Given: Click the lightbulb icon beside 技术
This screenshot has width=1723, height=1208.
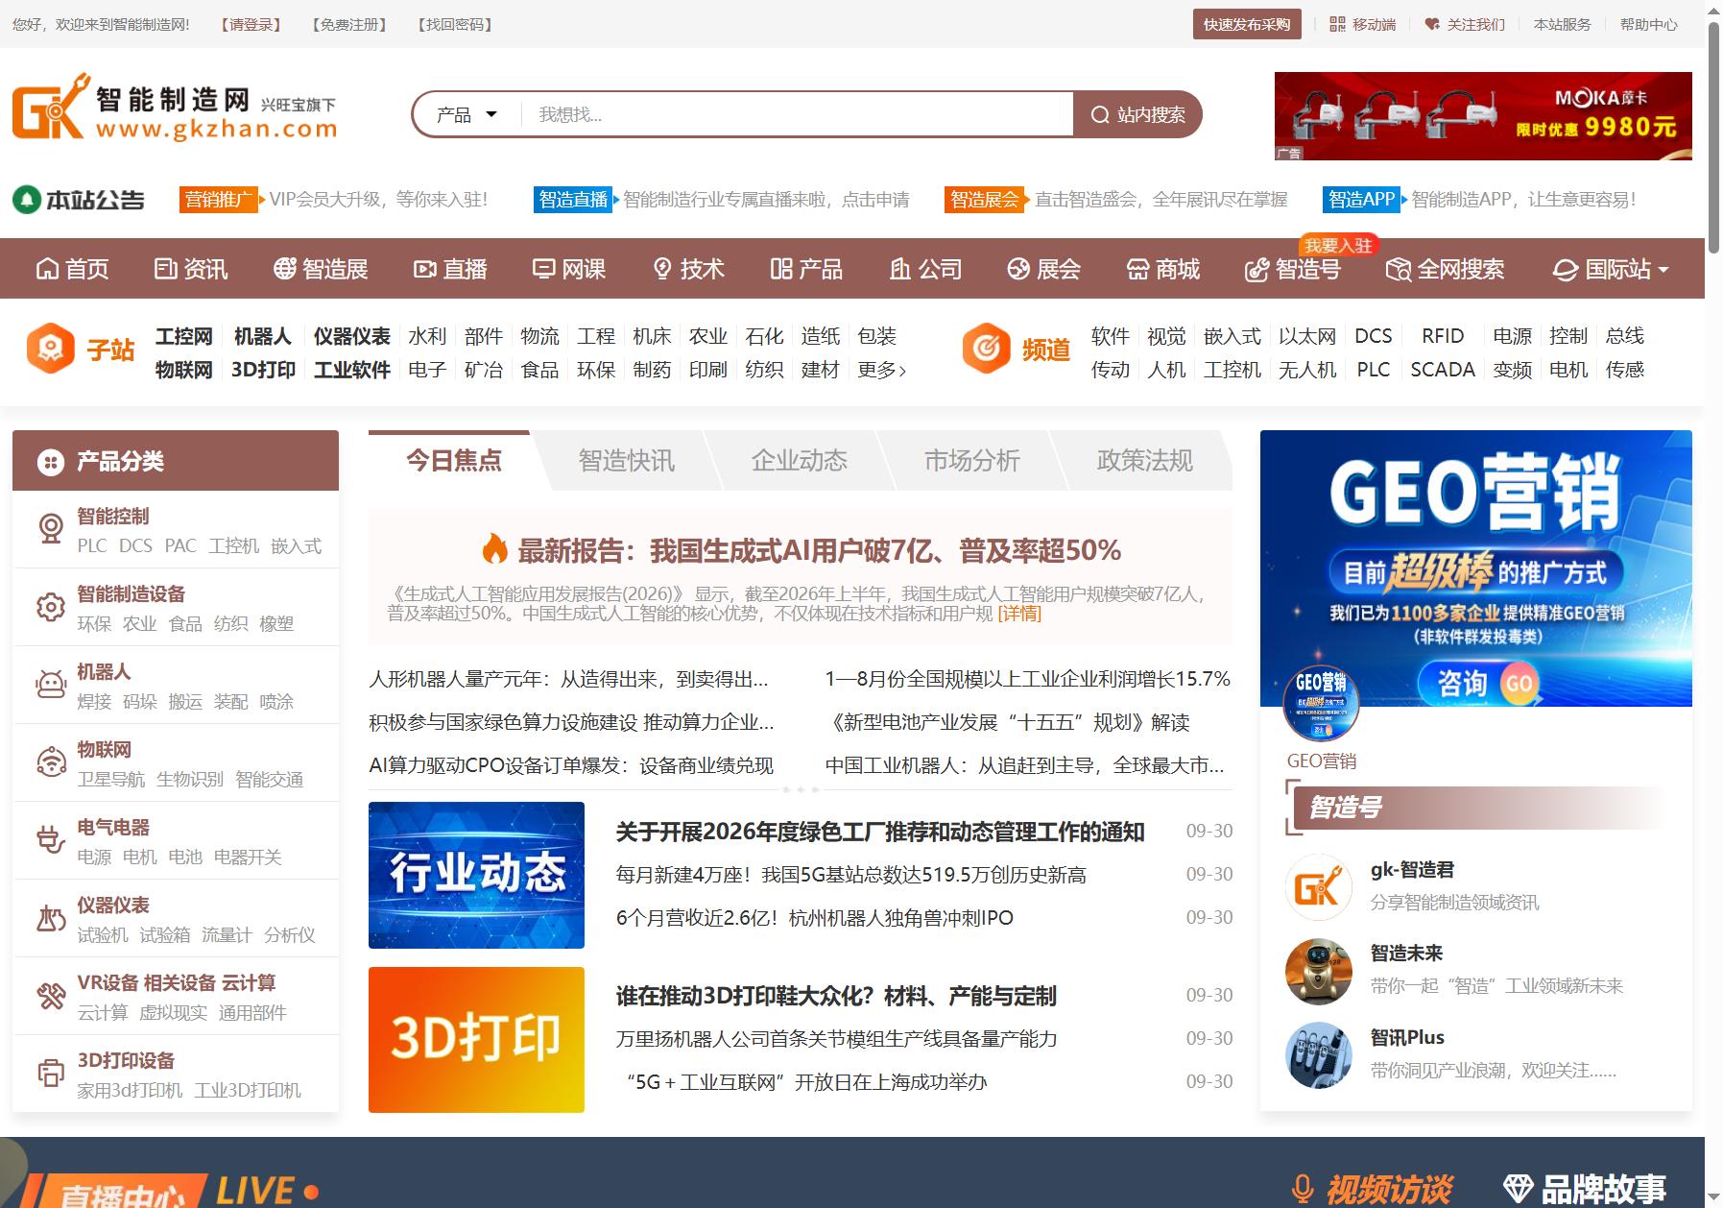Looking at the screenshot, I should pyautogui.click(x=661, y=269).
